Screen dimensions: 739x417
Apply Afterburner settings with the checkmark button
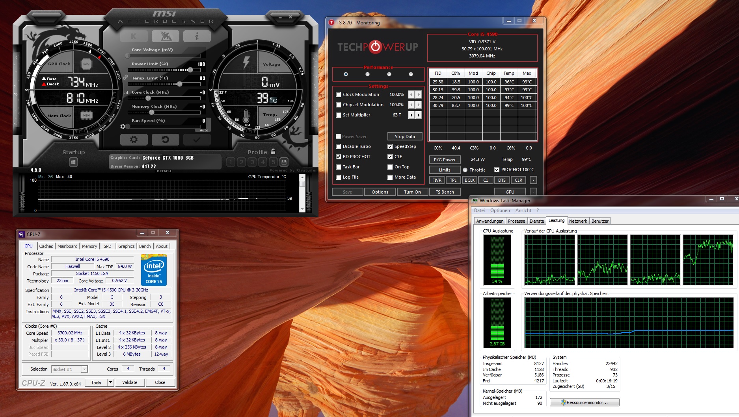click(x=197, y=139)
